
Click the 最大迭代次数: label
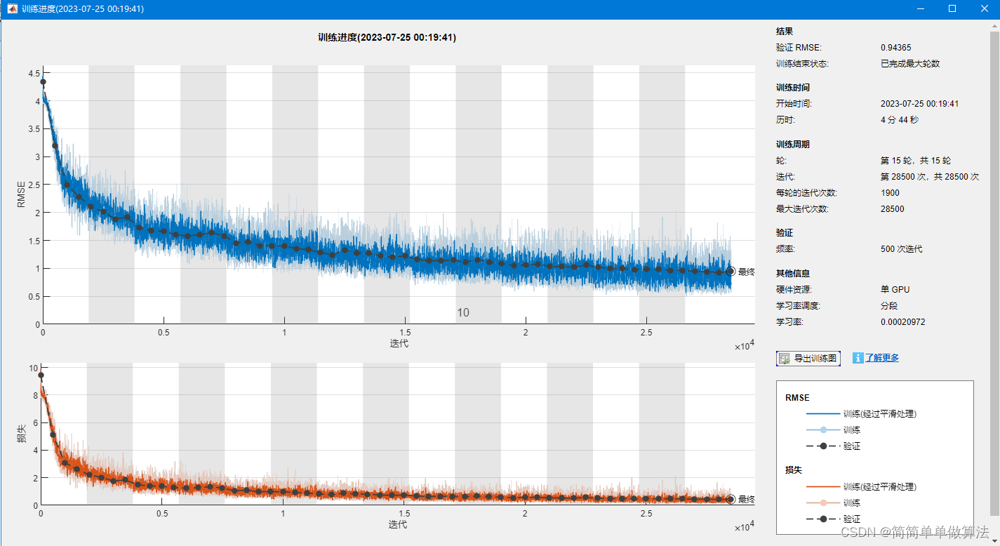pos(802,209)
